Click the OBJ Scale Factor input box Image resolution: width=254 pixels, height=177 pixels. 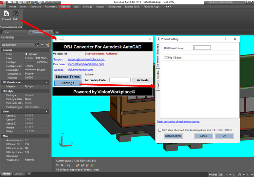(202, 48)
